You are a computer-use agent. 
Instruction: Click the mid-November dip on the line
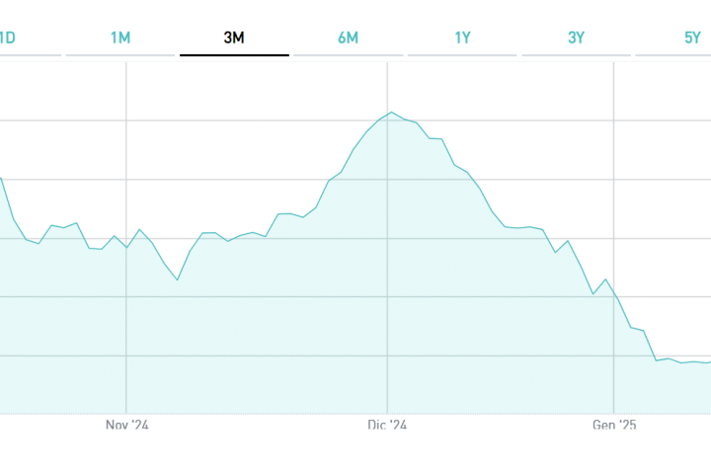(178, 279)
